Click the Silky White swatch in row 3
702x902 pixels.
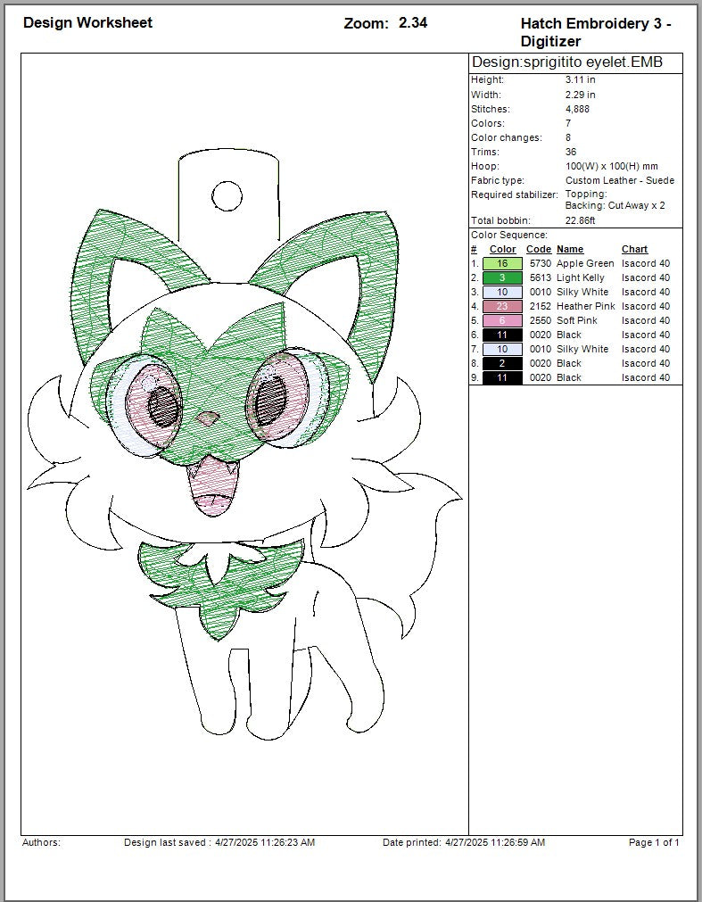pos(502,292)
